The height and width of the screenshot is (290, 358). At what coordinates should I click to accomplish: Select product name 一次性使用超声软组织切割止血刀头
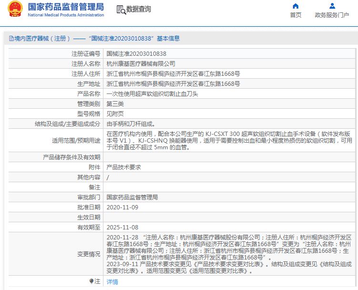coord(152,94)
